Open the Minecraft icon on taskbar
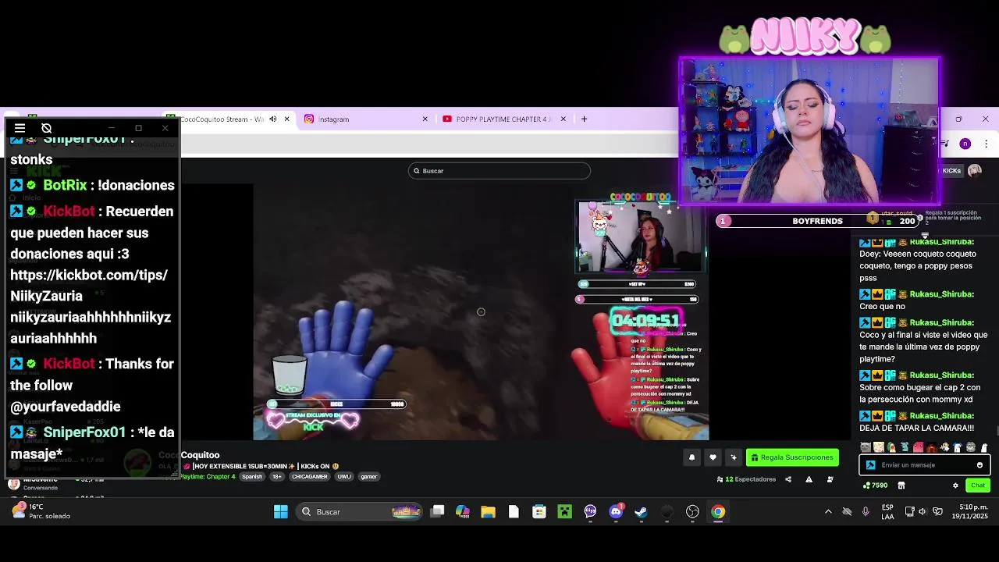Viewport: 999px width, 562px height. [x=564, y=512]
